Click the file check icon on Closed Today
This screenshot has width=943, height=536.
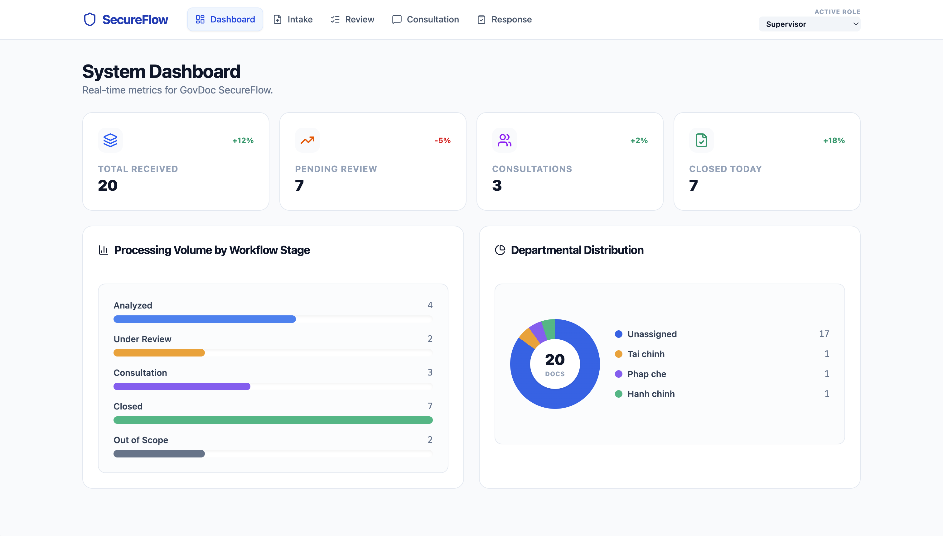coord(701,140)
